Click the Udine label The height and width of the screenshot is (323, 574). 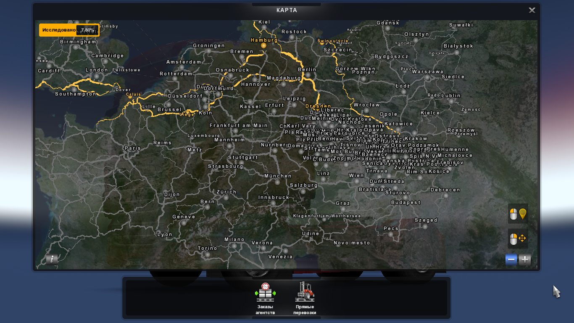click(x=311, y=233)
